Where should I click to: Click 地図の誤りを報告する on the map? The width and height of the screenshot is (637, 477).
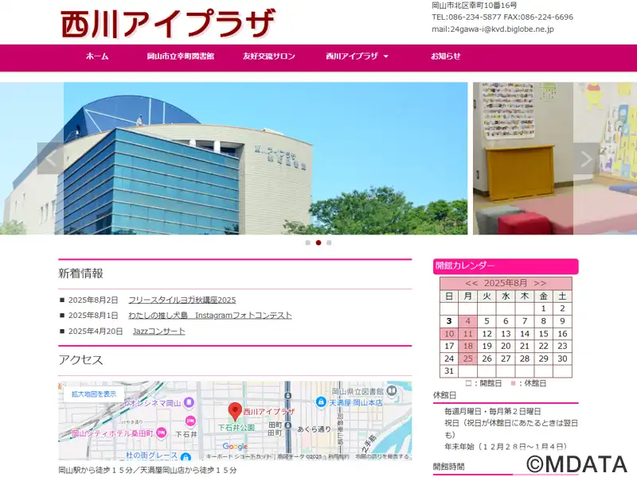(x=382, y=456)
